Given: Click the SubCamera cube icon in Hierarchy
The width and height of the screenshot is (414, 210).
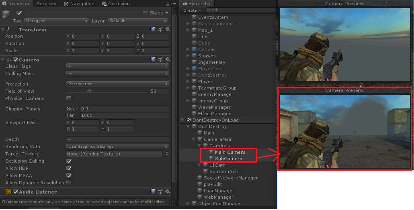Looking at the screenshot, I should pyautogui.click(x=211, y=159).
